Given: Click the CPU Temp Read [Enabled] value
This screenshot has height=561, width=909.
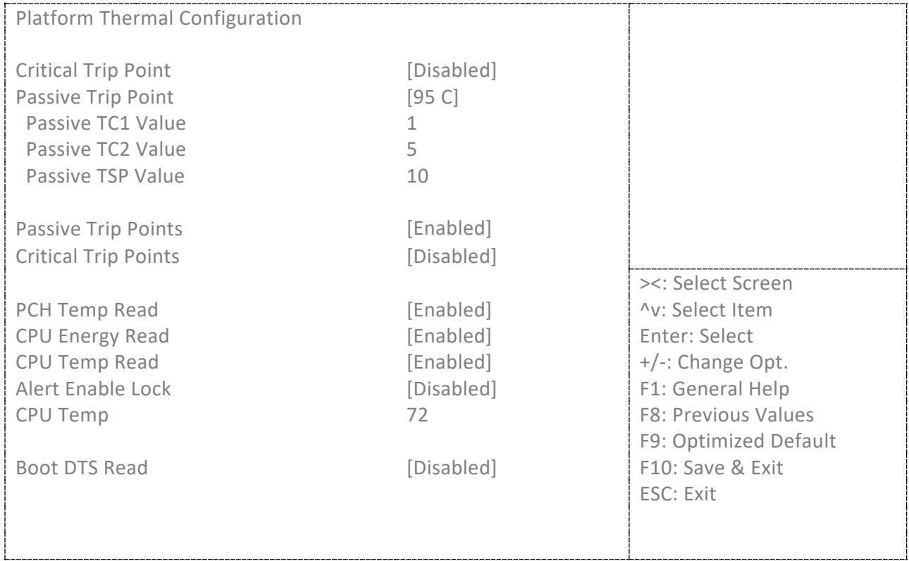Looking at the screenshot, I should [450, 362].
